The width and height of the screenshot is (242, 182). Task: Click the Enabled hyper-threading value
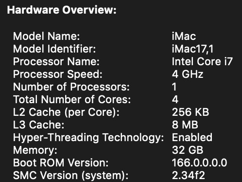192,137
